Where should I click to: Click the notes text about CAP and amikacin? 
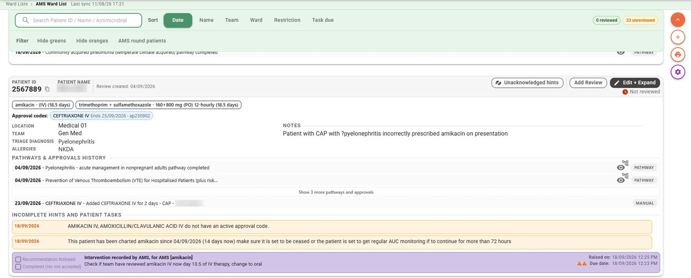coord(395,134)
